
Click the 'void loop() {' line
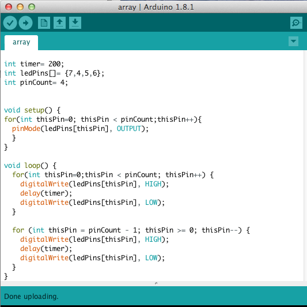(x=31, y=166)
